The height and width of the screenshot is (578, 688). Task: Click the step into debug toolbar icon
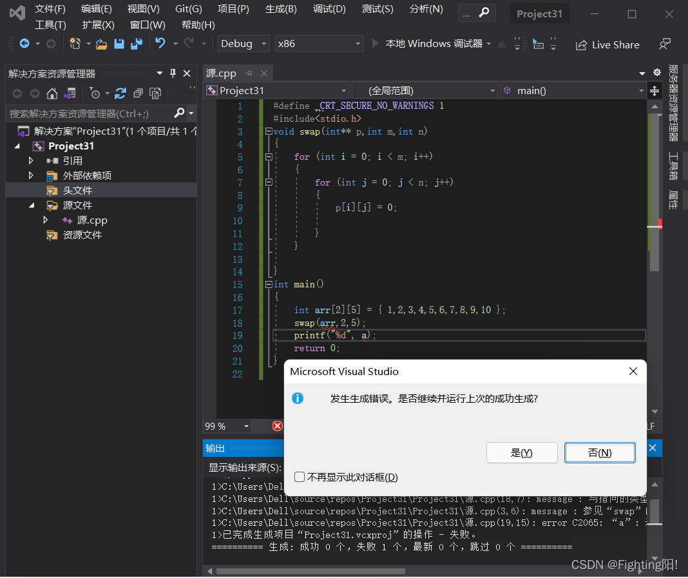[x=538, y=44]
